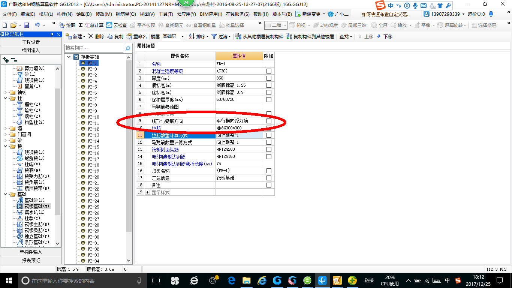Screen dimensions: 512x288
Task: Toggle 附加 checkbox for 筏板侧面纵筋
Action: 269,150
